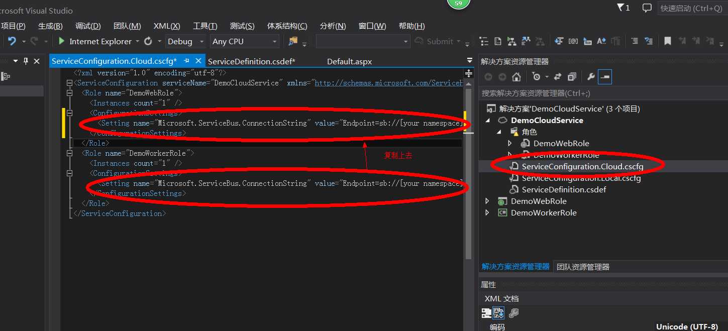Collapse the ServiceConfiguration XML element in editor
This screenshot has height=331, width=728.
(70, 83)
